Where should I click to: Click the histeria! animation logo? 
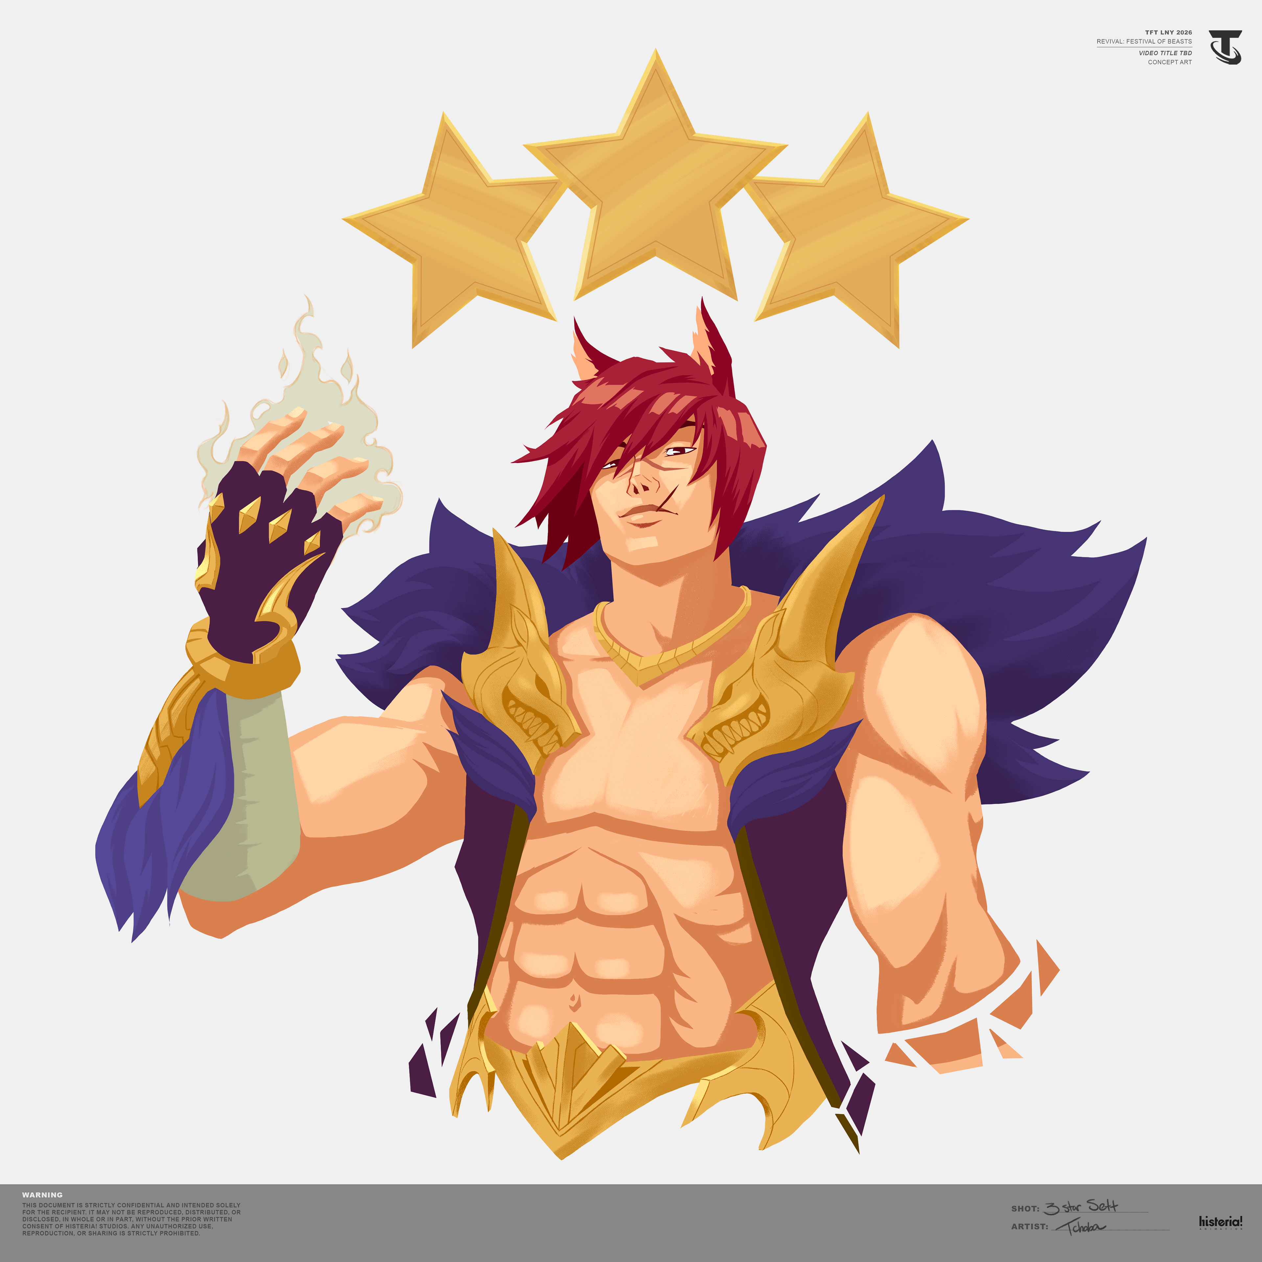point(1220,1222)
